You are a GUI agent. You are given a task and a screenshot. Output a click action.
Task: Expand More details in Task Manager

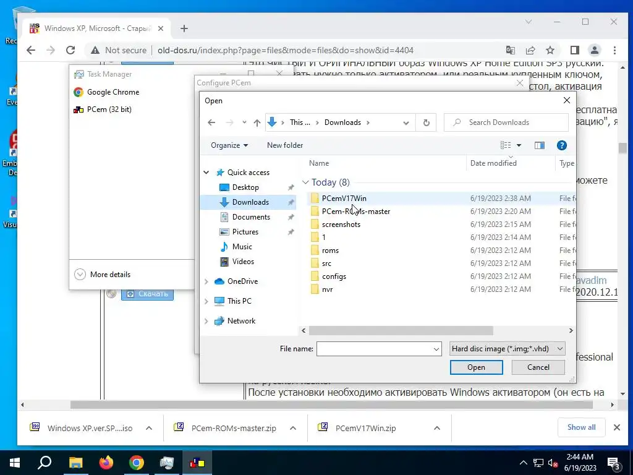[x=103, y=275]
